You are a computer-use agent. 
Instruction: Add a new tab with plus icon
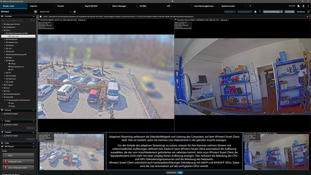[250, 6]
